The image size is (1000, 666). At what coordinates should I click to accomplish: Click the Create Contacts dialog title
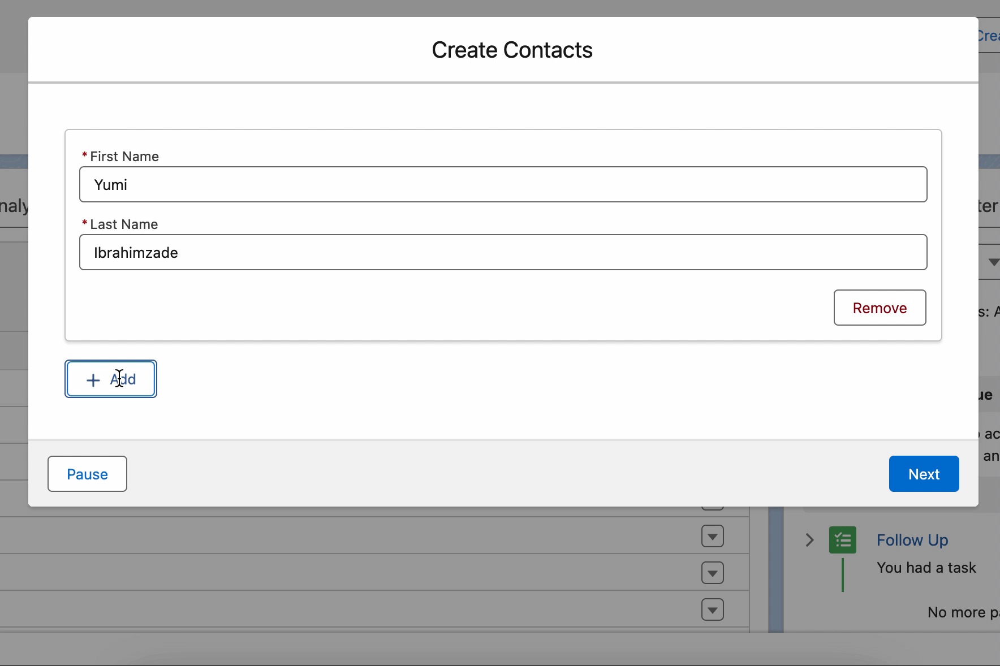[x=512, y=50]
